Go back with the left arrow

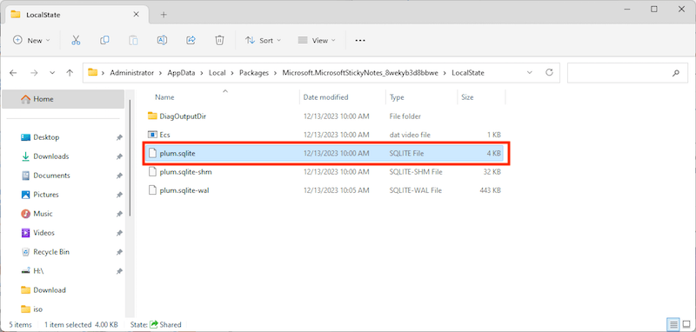[13, 73]
